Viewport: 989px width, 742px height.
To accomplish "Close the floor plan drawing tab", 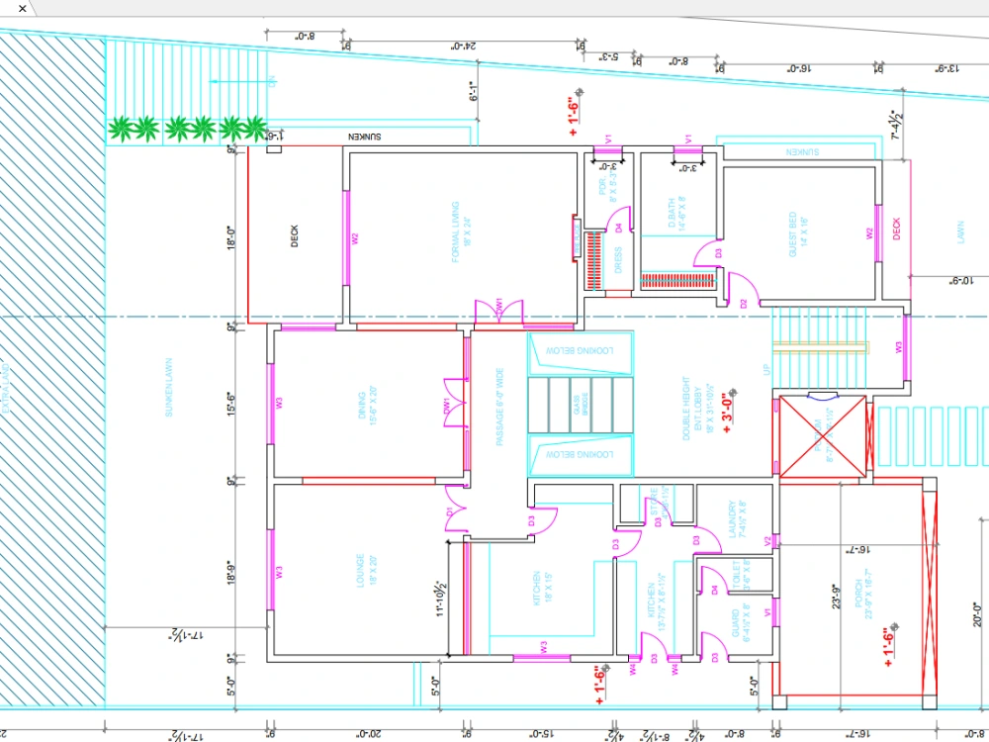I will pos(22,8).
